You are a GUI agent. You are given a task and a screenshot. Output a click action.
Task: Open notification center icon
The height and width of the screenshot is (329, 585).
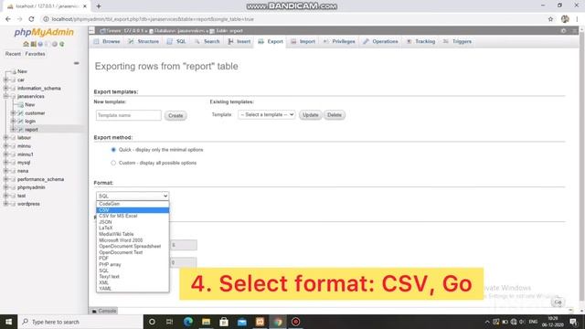pyautogui.click(x=574, y=322)
